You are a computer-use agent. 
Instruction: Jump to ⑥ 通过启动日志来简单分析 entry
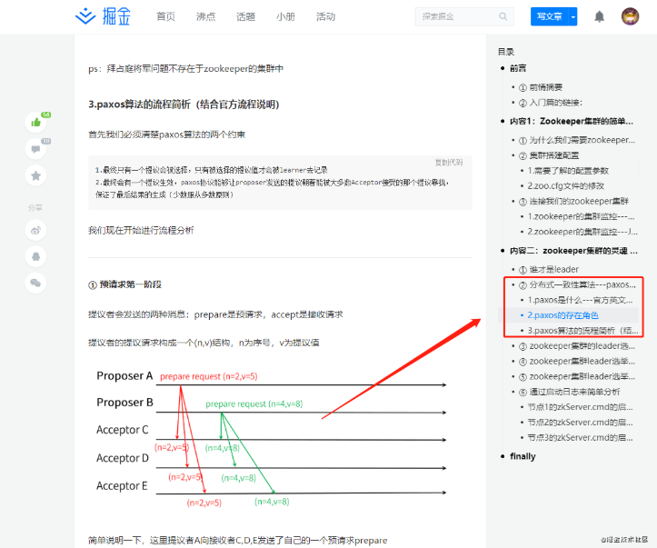(x=569, y=392)
